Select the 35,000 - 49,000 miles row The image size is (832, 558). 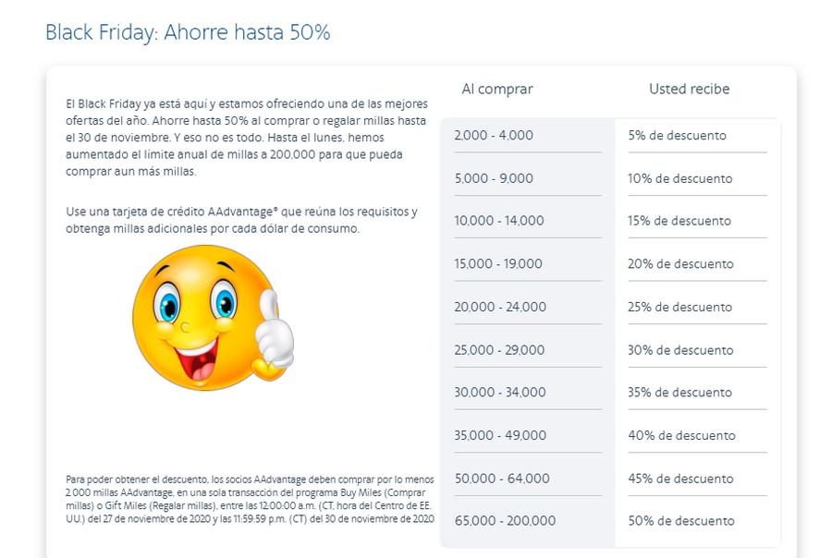click(610, 435)
